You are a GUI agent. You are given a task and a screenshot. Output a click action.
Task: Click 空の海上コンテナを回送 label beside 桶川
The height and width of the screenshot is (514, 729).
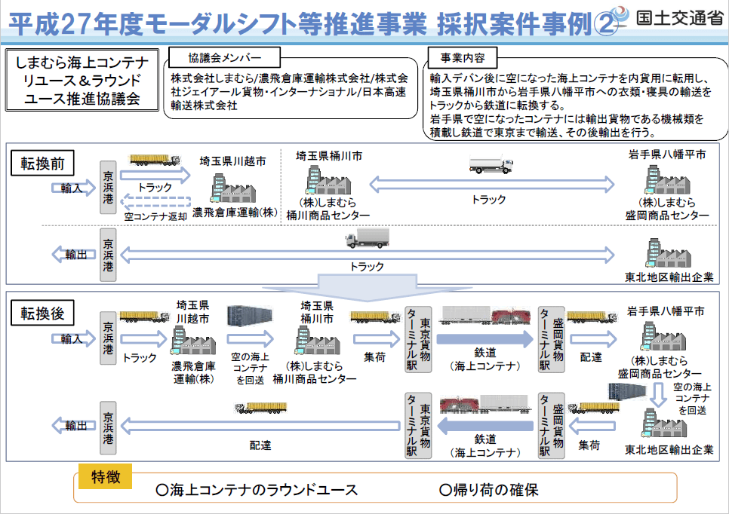click(250, 369)
